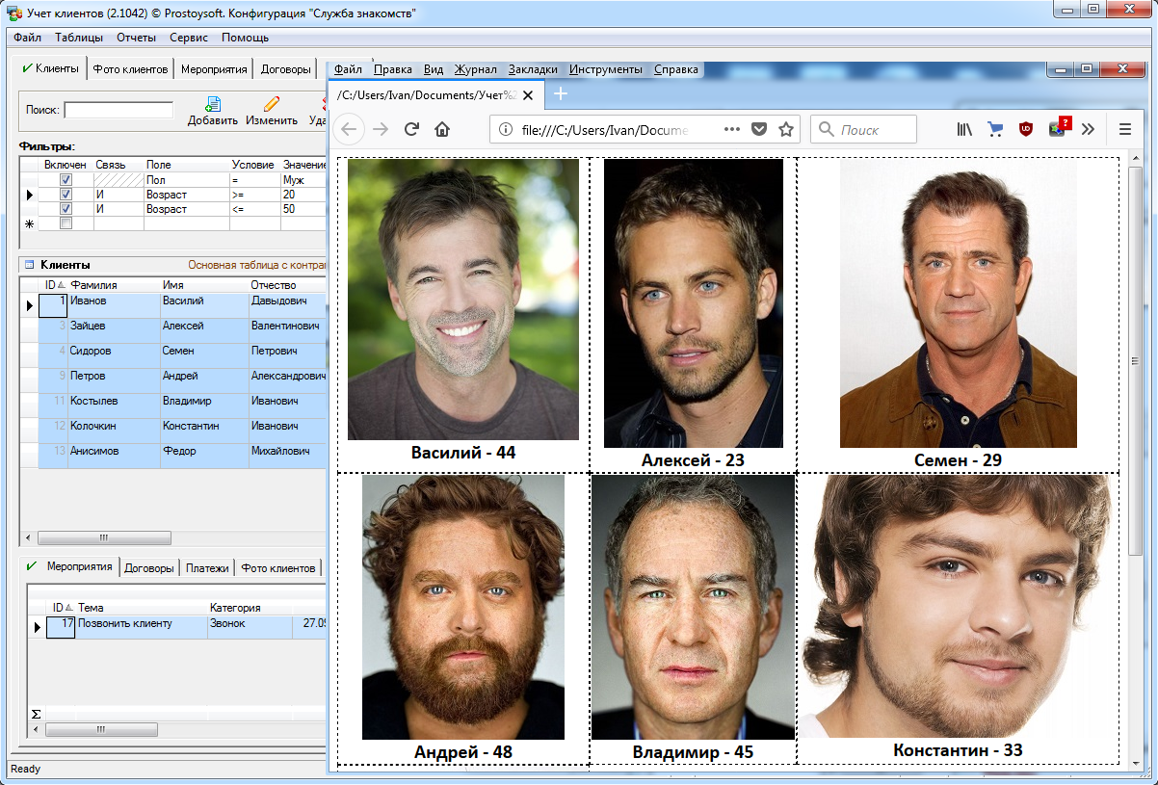The image size is (1158, 785).
Task: Click the shopping cart extension icon
Action: [995, 129]
